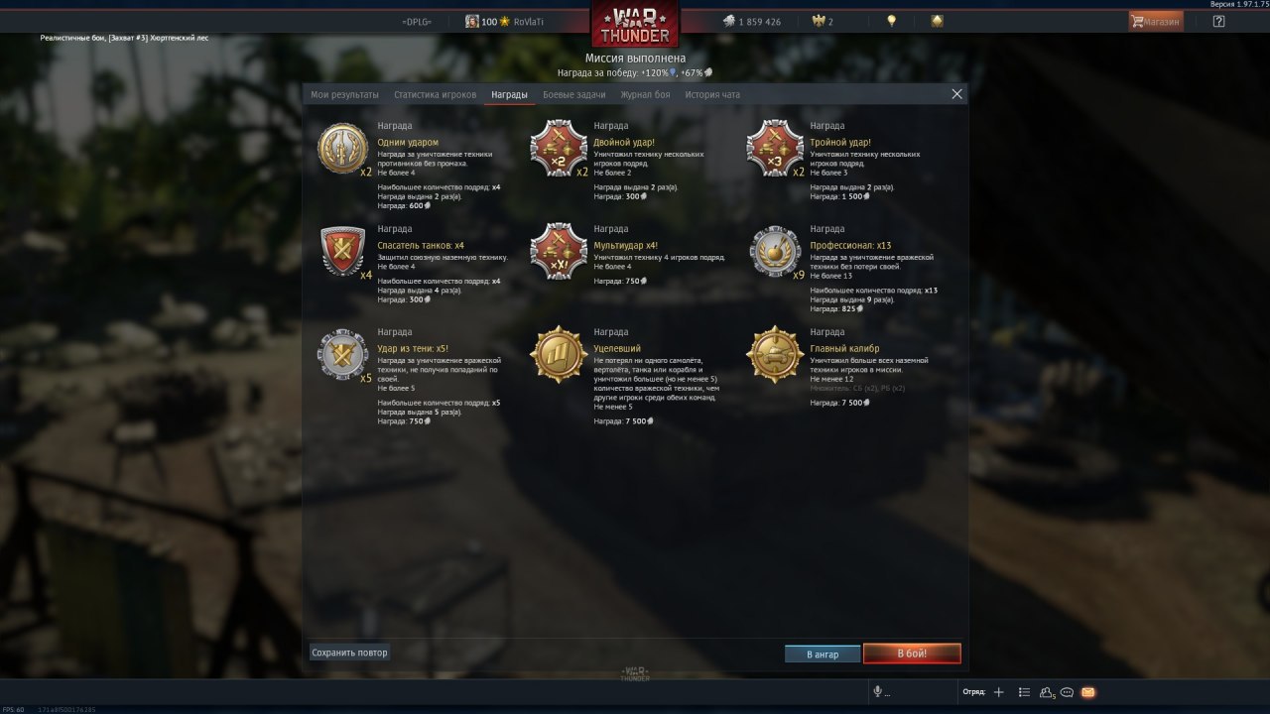Viewport: 1270px width, 714px height.
Task: Click the help question mark icon
Action: pos(1218,21)
